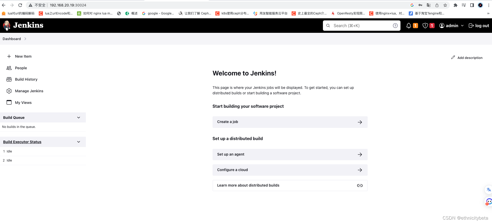The height and width of the screenshot is (223, 492).
Task: Click the Manage Jenkins gear icon
Action: tap(9, 91)
